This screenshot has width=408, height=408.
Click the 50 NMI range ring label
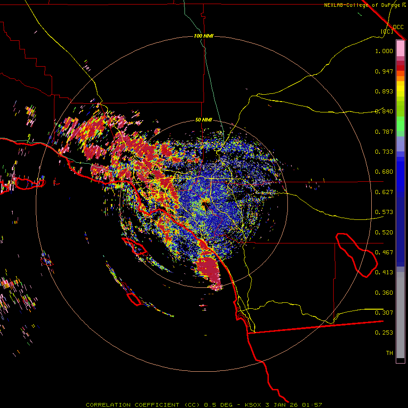(204, 120)
